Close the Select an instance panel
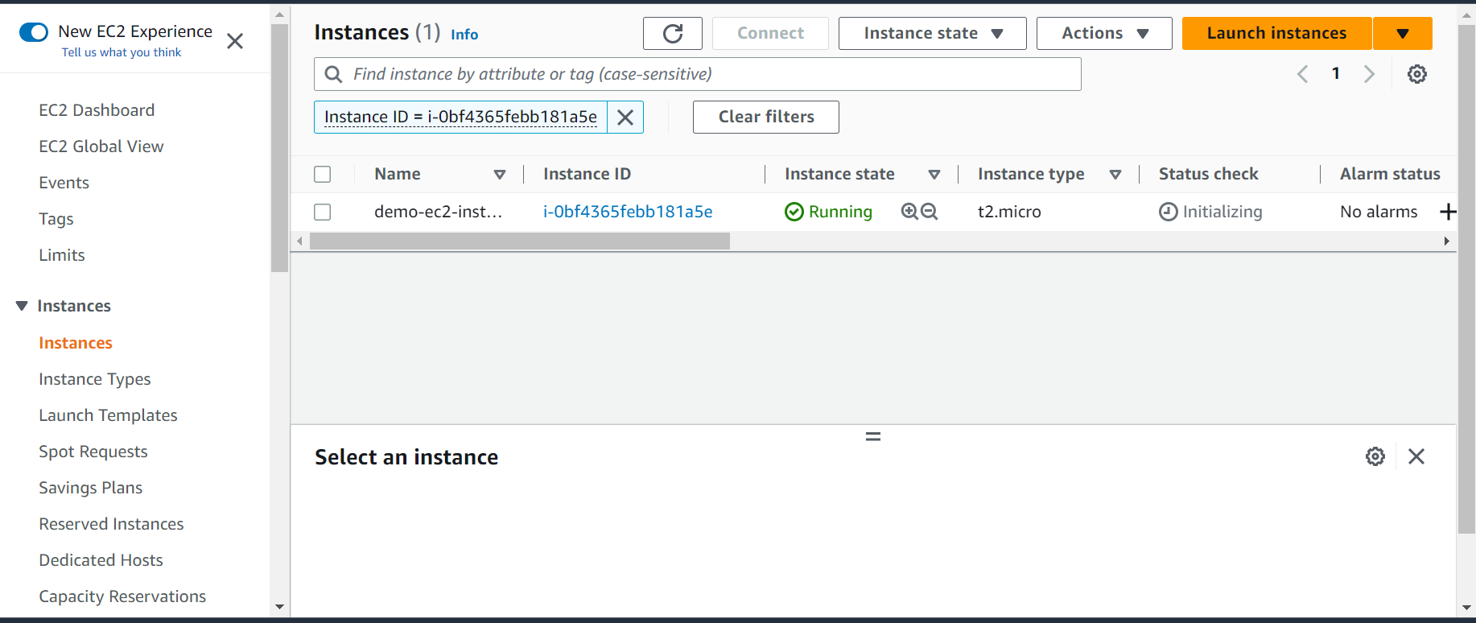 [1416, 456]
